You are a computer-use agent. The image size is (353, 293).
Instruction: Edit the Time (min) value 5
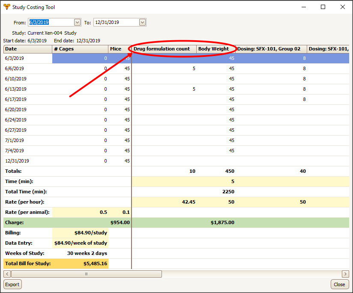233,181
